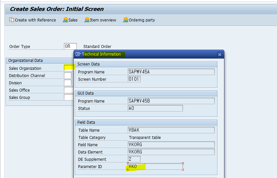
Task: Select the Screen Number 0101 field
Action: point(134,79)
